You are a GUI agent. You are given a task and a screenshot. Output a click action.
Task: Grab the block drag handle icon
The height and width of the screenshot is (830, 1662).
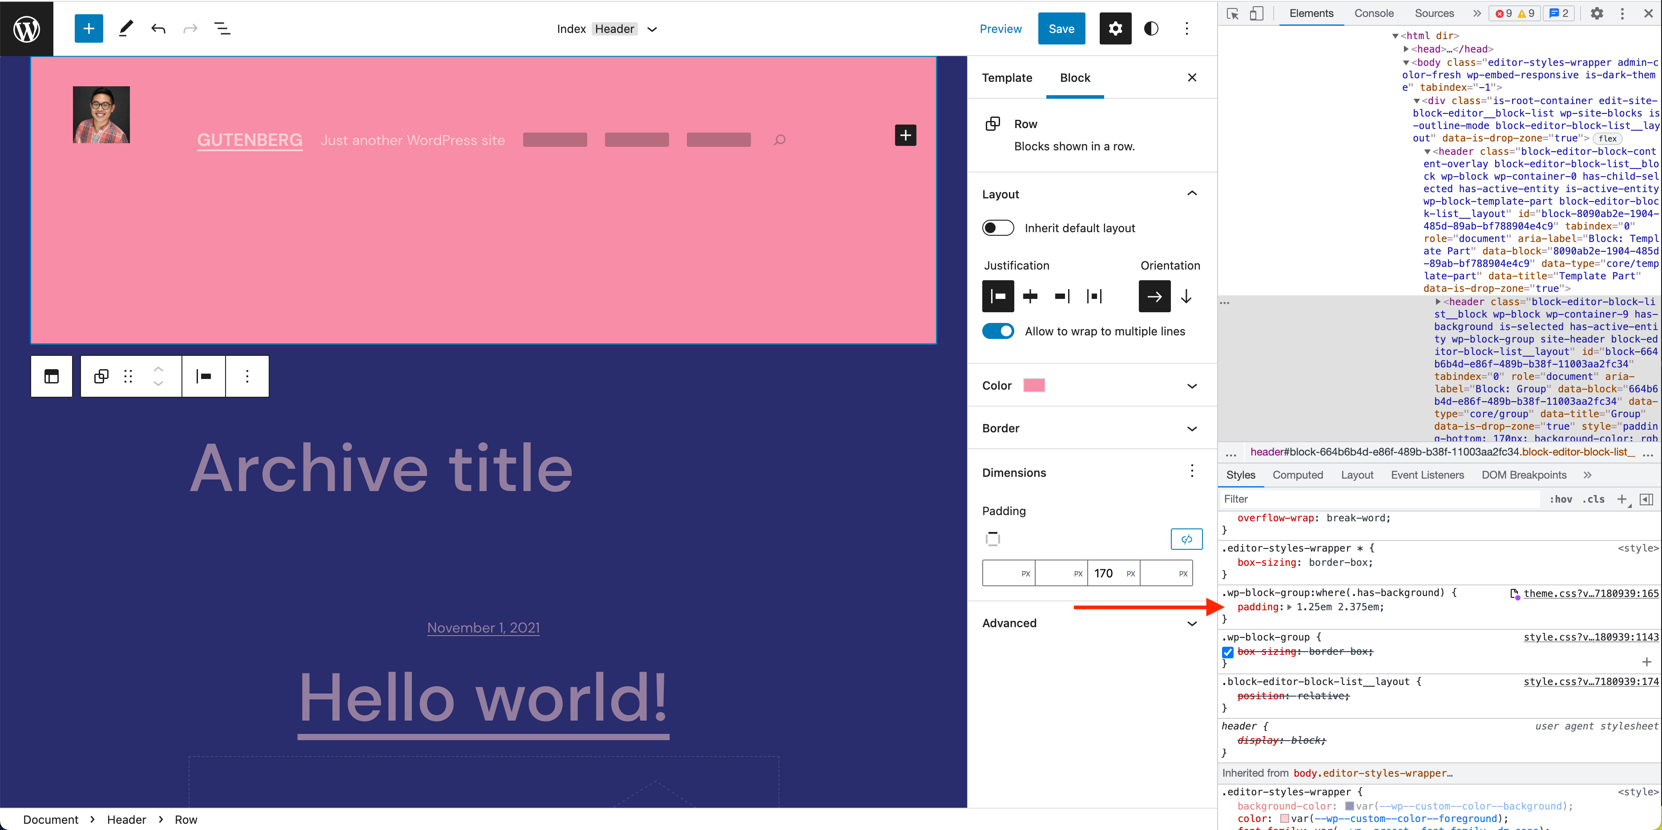[x=128, y=376]
